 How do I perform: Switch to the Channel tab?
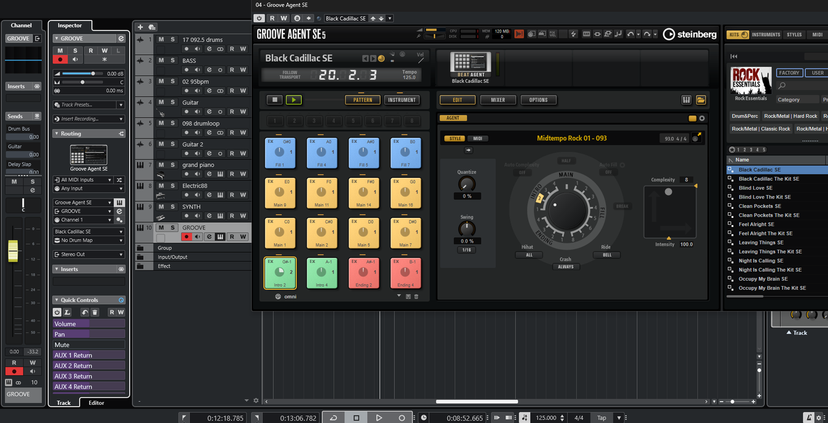coord(21,25)
